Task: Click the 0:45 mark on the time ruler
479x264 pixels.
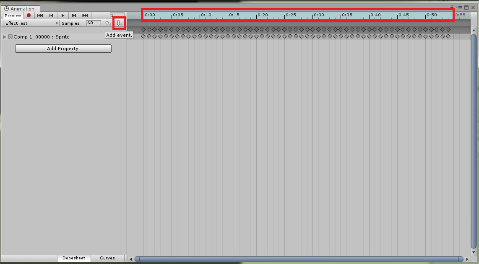Action: (x=404, y=15)
